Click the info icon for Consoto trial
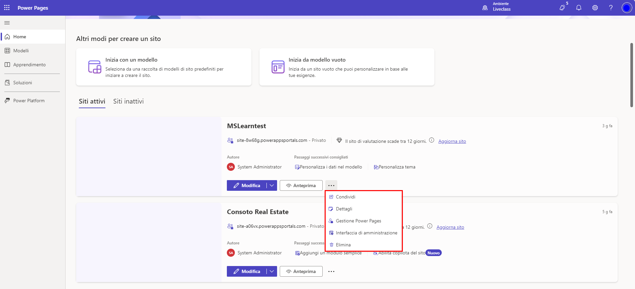This screenshot has height=289, width=635. coord(430,226)
